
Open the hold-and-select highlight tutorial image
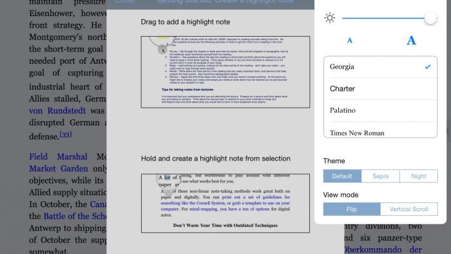tap(225, 203)
